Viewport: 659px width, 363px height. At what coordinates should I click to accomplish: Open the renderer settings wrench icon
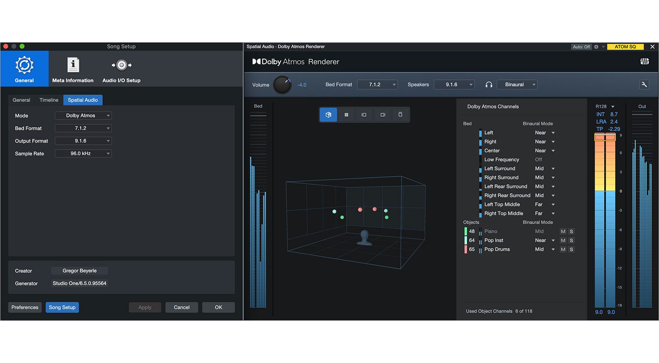pyautogui.click(x=644, y=84)
